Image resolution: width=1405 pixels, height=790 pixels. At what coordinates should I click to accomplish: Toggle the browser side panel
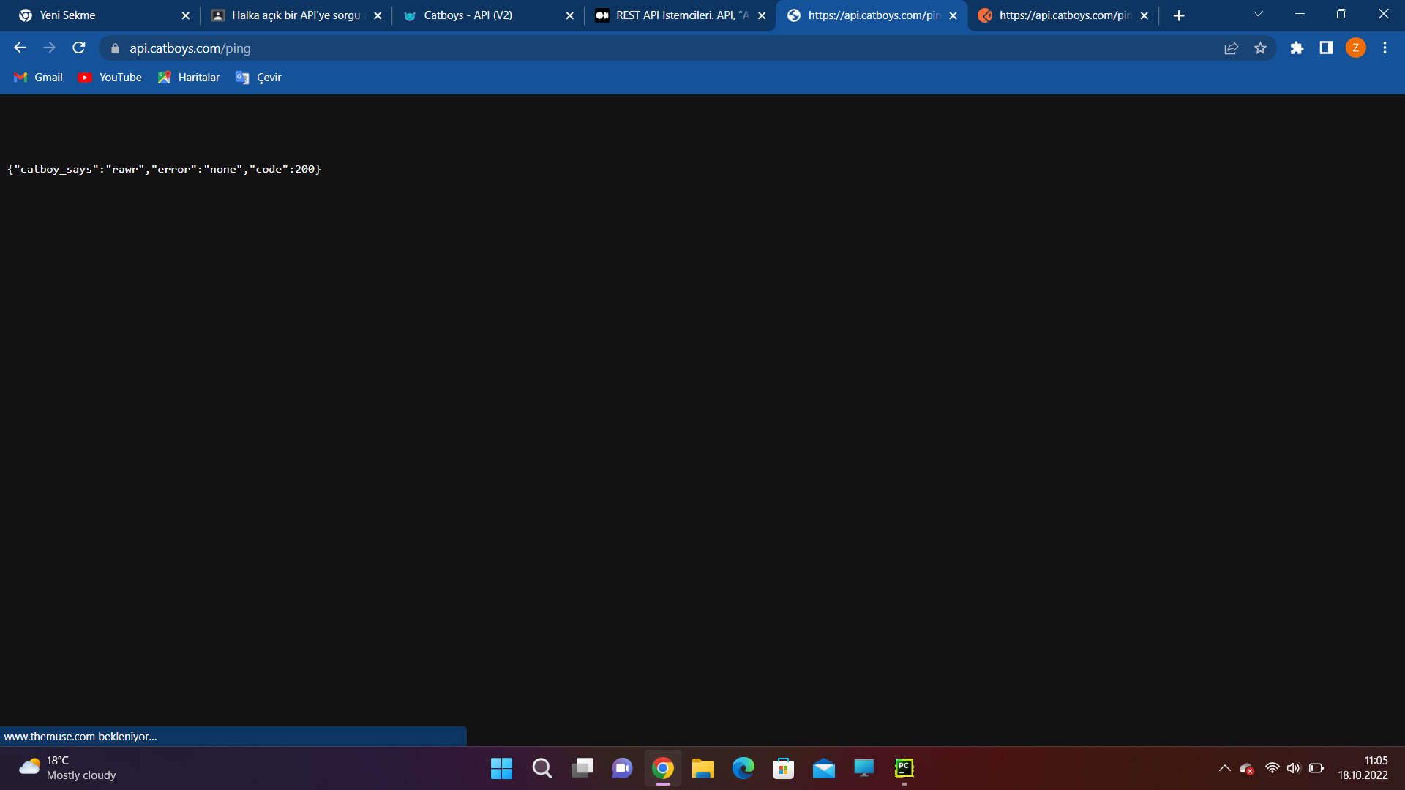pyautogui.click(x=1326, y=48)
